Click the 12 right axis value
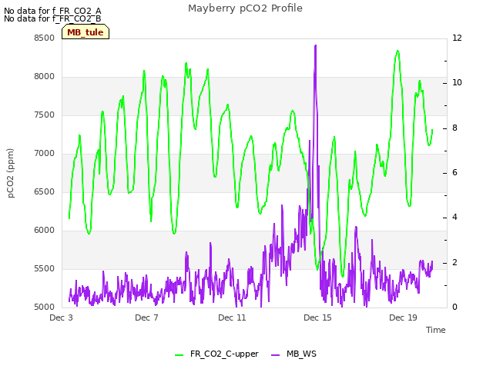The width and height of the screenshot is (493, 369). (457, 38)
